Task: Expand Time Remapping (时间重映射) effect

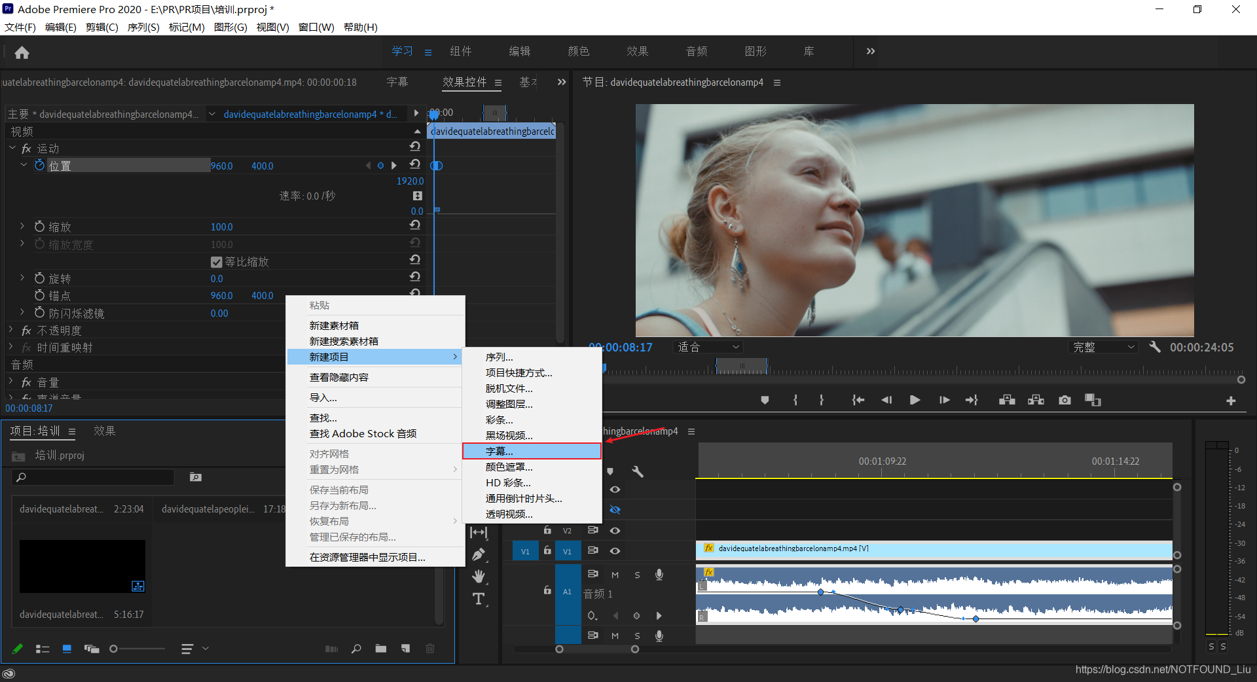Action: pyautogui.click(x=11, y=347)
